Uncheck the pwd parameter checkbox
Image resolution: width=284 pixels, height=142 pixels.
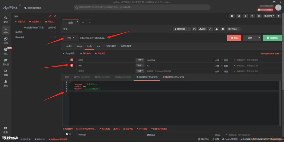coord(72,65)
